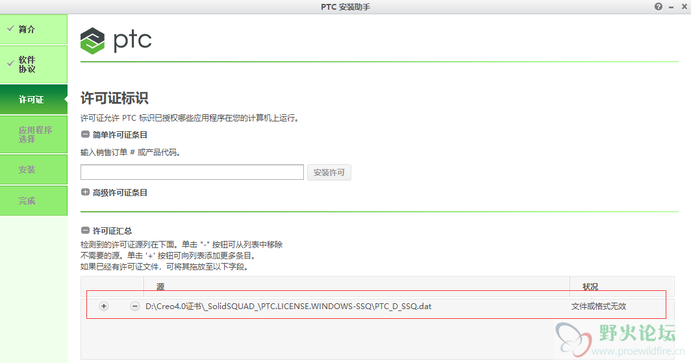Open the help question mark icon
The height and width of the screenshot is (363, 691).
pyautogui.click(x=659, y=6)
